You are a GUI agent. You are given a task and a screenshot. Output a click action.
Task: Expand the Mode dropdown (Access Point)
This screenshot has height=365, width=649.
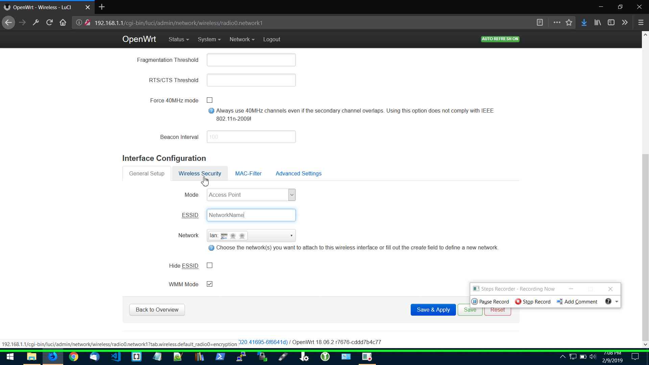tap(251, 195)
